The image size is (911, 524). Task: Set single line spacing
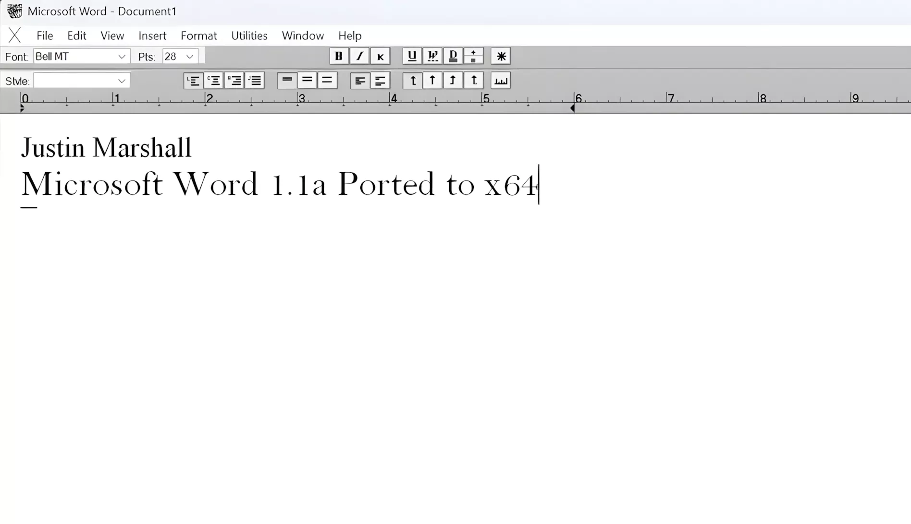[287, 81]
